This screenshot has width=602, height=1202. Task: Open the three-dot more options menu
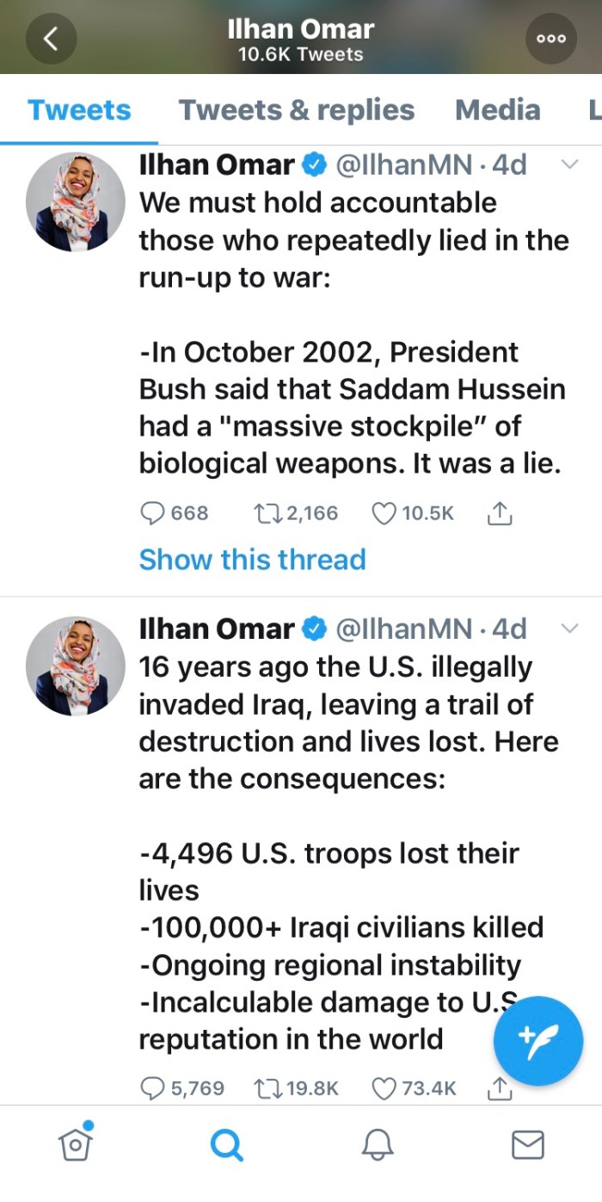(x=550, y=39)
